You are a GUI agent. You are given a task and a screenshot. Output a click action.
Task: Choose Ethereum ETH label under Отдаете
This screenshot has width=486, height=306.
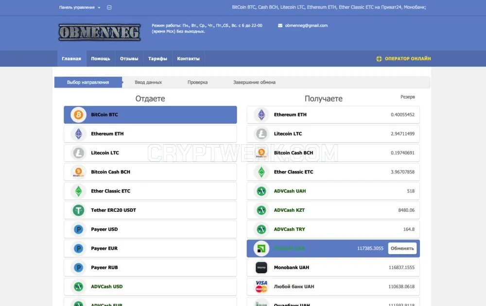[107, 134]
